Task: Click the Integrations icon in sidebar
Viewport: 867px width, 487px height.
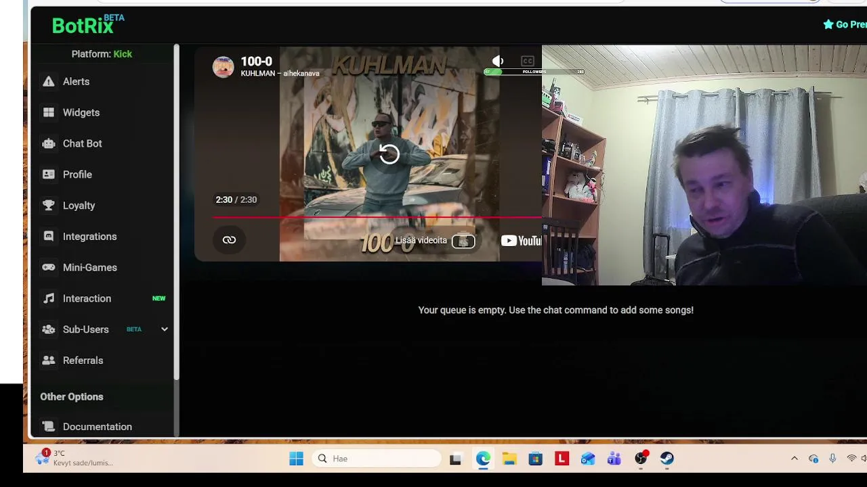Action: pyautogui.click(x=49, y=237)
